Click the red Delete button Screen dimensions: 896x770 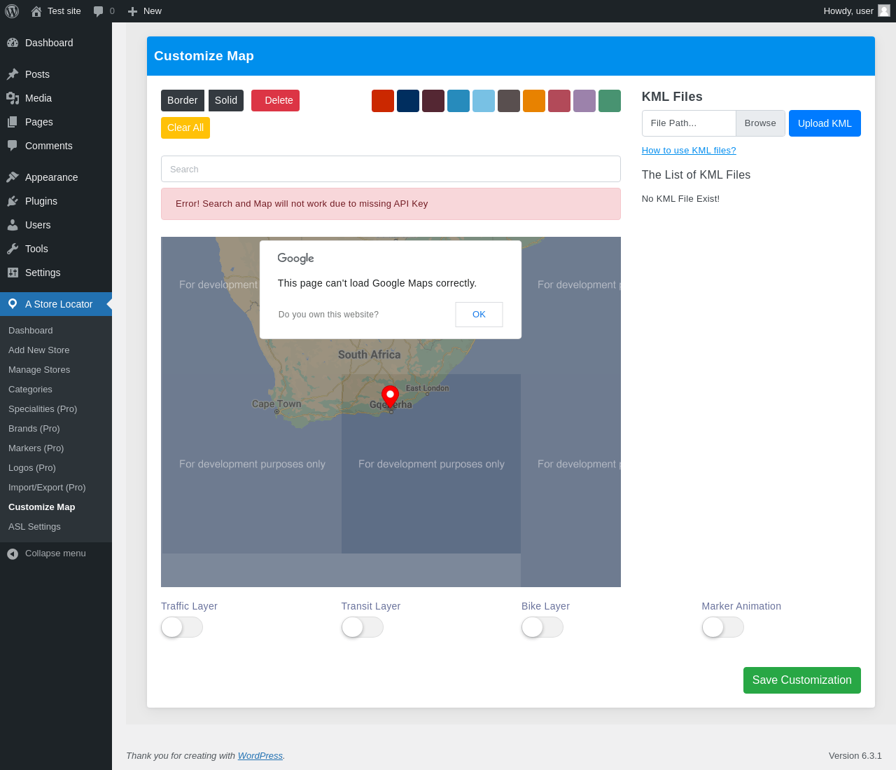276,100
